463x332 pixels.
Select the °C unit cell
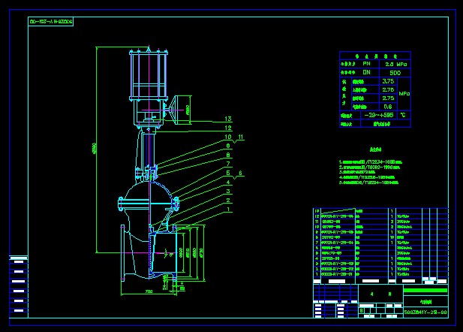[x=404, y=116]
